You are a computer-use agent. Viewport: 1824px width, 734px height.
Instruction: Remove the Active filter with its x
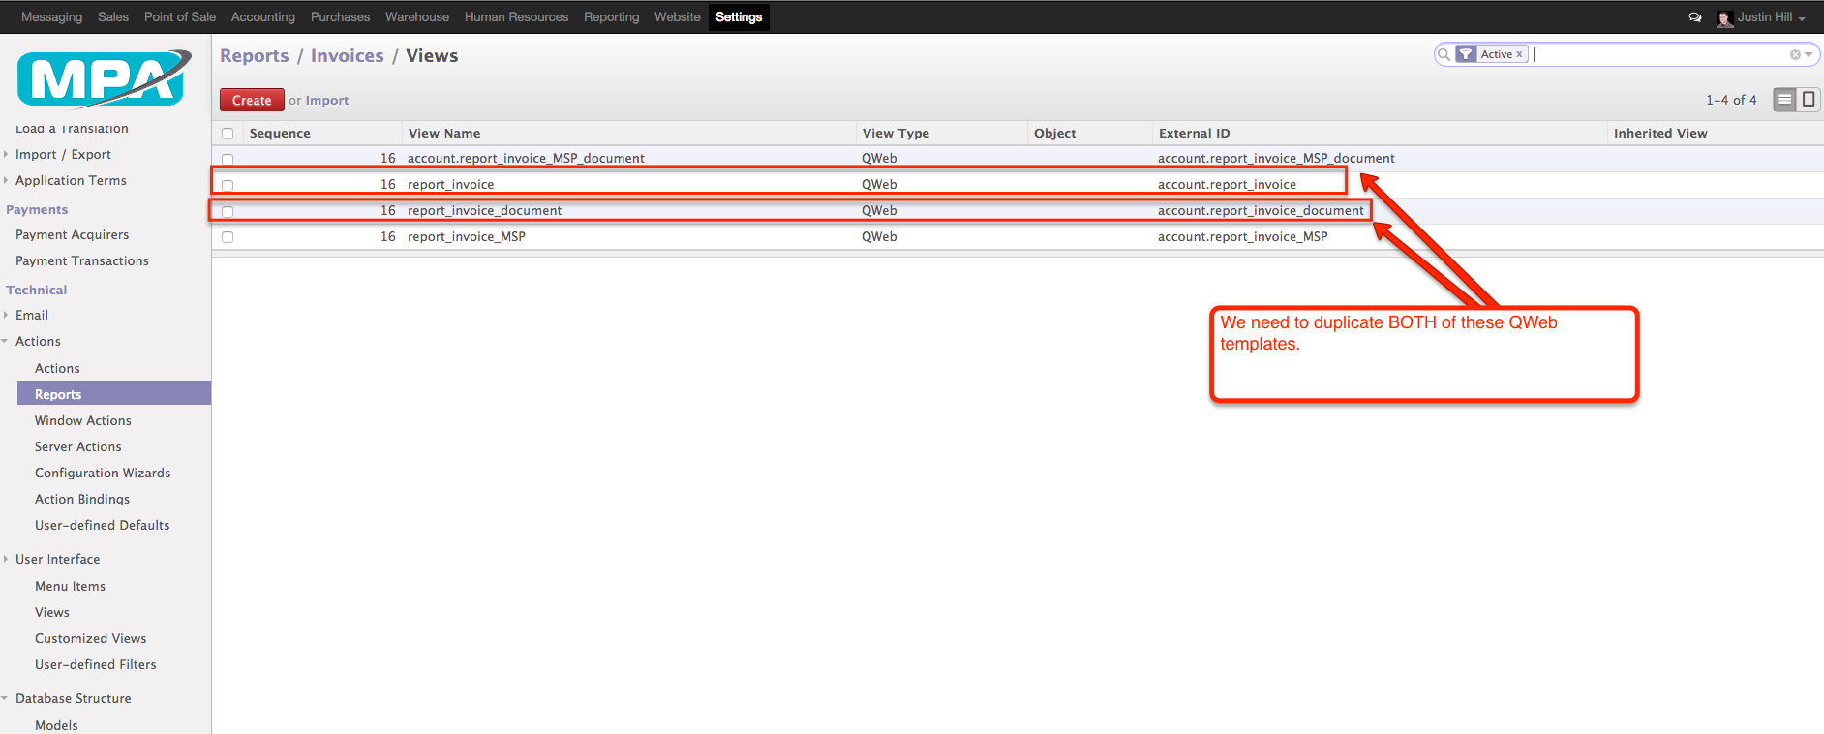tap(1519, 54)
